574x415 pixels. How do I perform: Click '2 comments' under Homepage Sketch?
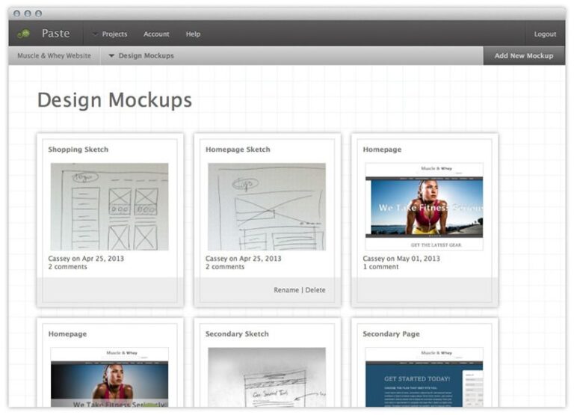(x=225, y=267)
